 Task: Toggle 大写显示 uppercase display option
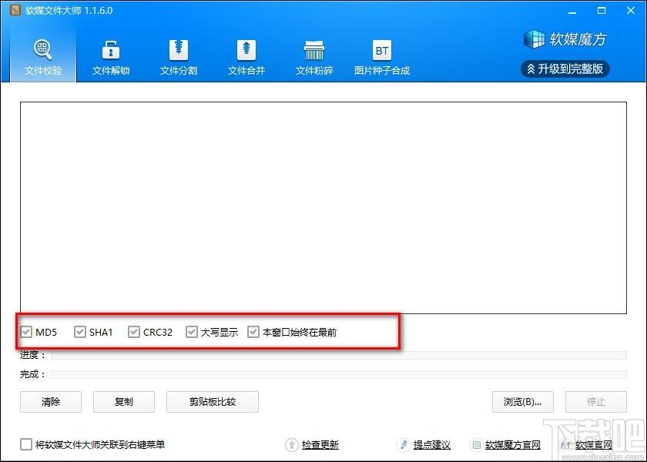(192, 333)
